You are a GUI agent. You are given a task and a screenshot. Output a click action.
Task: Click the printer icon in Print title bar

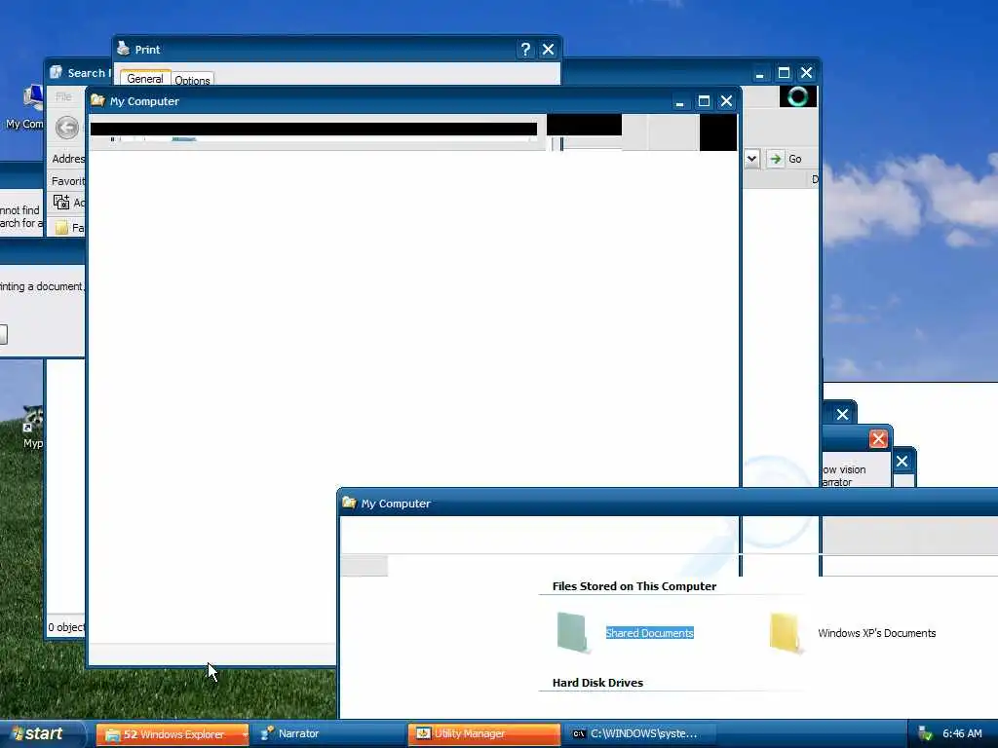pos(124,49)
